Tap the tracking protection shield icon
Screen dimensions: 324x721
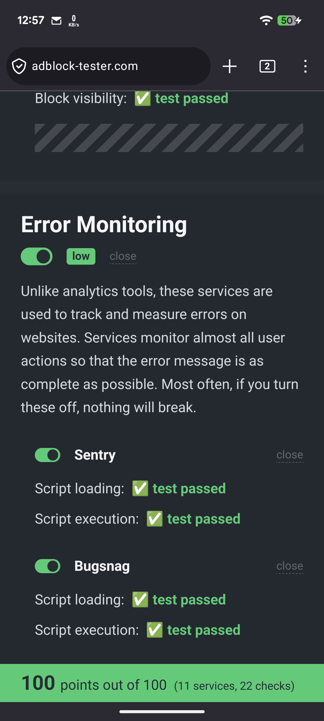click(x=19, y=66)
